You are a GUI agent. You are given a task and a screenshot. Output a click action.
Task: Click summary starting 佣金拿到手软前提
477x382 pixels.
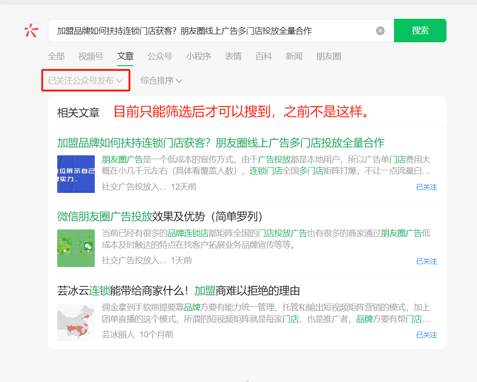click(x=266, y=313)
